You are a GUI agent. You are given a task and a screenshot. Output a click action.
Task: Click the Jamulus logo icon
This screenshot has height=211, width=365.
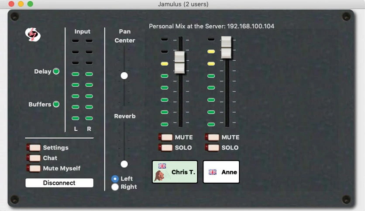[33, 34]
